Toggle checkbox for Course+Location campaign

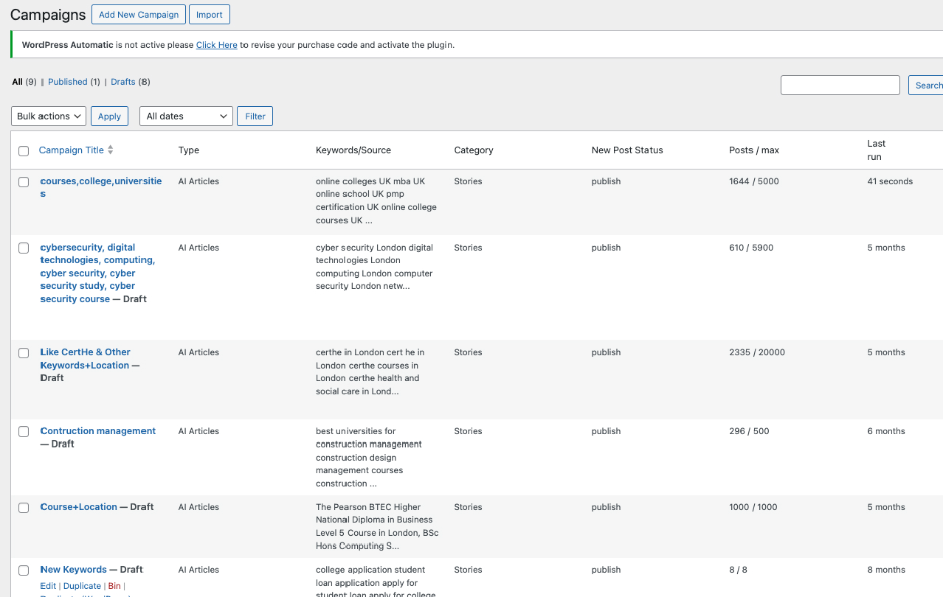point(24,508)
